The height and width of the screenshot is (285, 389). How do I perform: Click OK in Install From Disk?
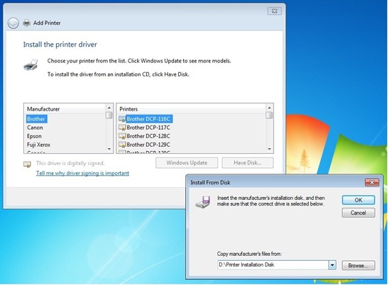358,200
